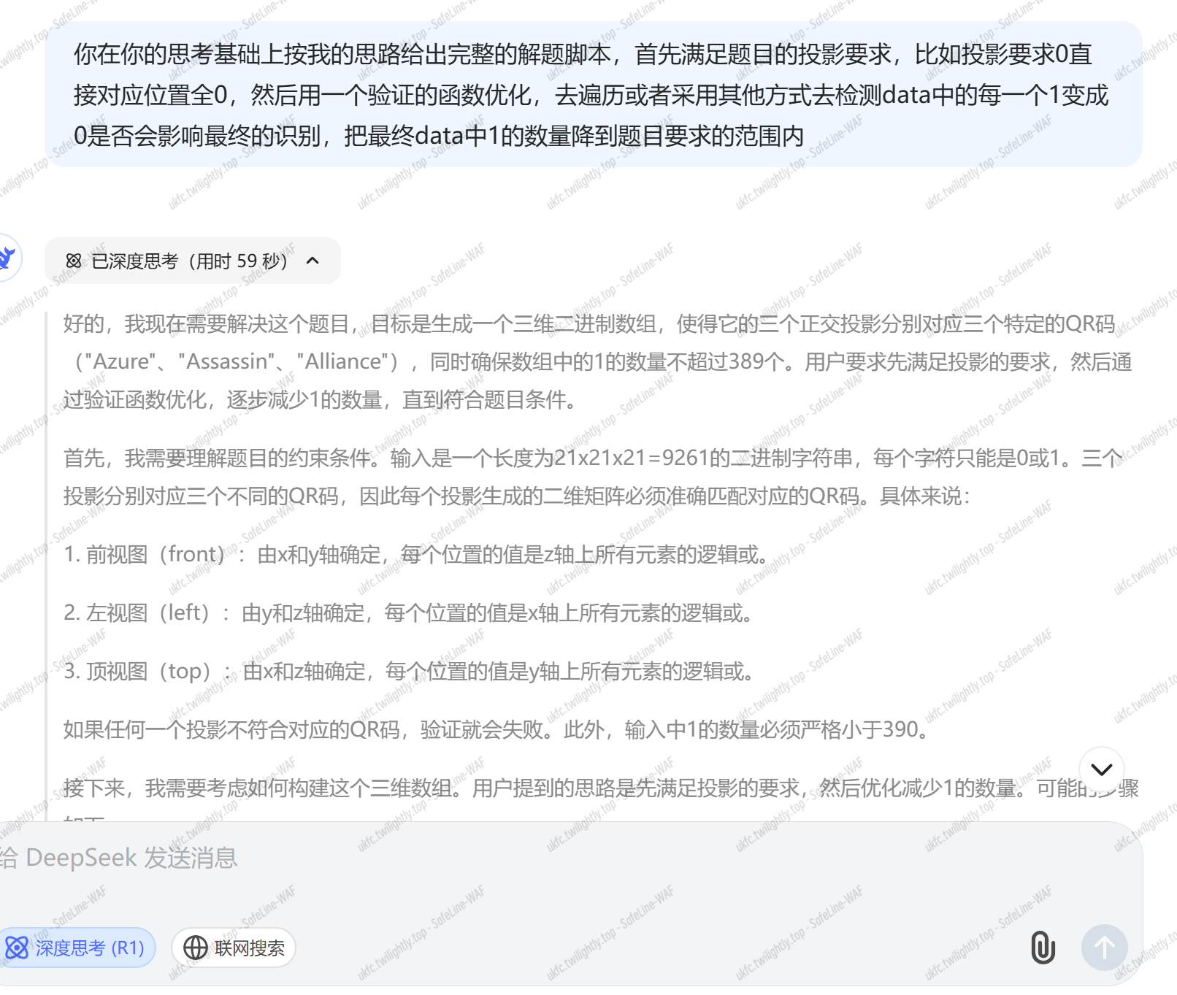This screenshot has height=995, width=1177.
Task: Toggle the 深度思考 (R1) mode
Action: [x=79, y=948]
